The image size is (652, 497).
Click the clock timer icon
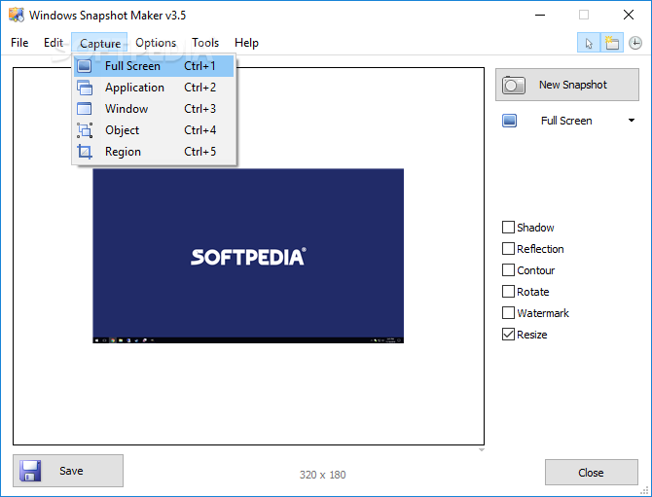pyautogui.click(x=634, y=43)
